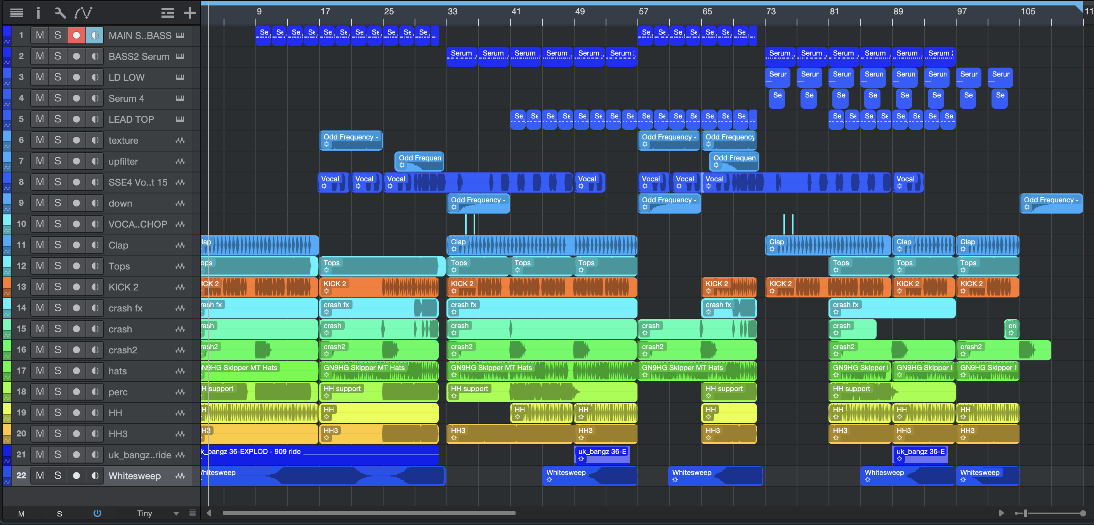Click the global Mute button at the bottom

[21, 513]
